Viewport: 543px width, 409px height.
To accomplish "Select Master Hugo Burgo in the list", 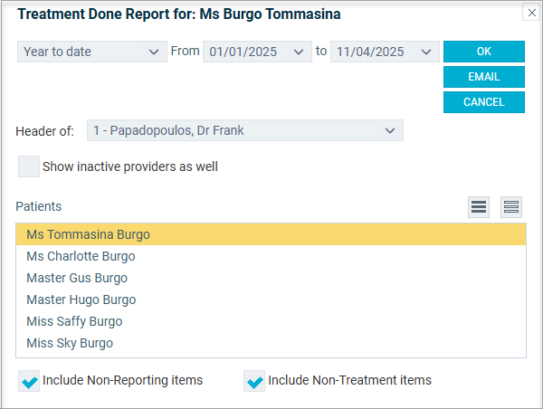I will 271,300.
